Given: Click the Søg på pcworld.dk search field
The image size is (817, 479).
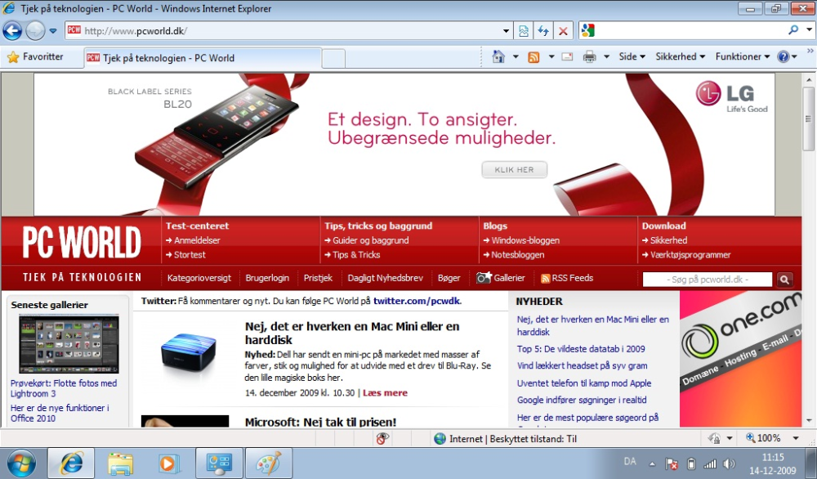Looking at the screenshot, I should tap(707, 280).
